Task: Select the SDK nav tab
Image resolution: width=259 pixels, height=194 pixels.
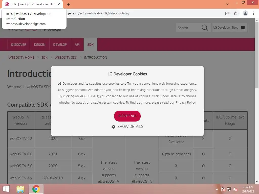Action: click(91, 44)
